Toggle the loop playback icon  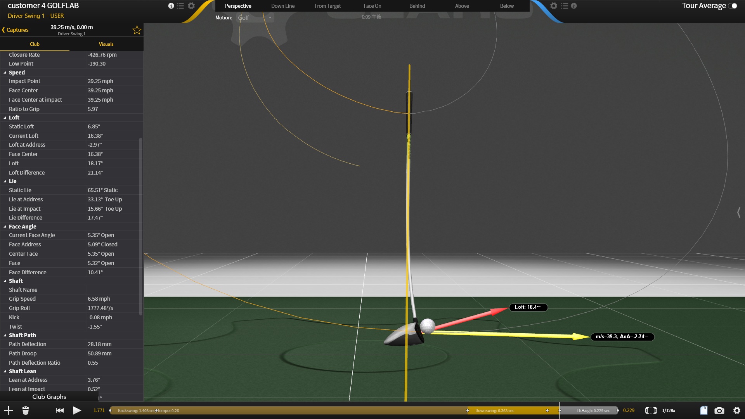[x=651, y=410]
